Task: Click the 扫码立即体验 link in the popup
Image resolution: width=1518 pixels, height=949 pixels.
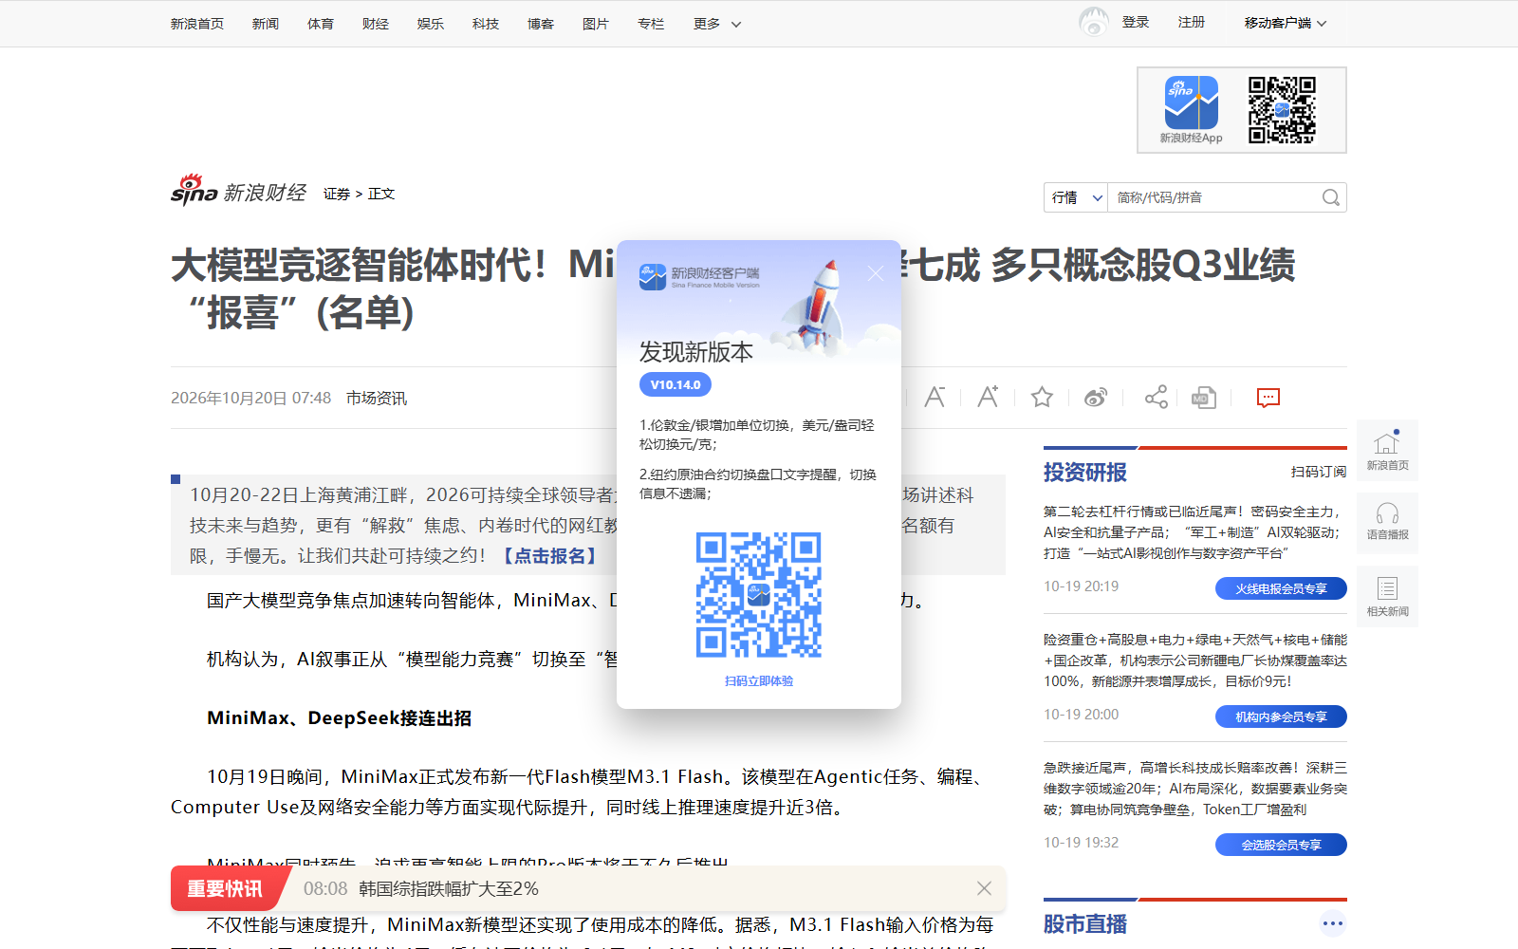Action: coord(759,681)
